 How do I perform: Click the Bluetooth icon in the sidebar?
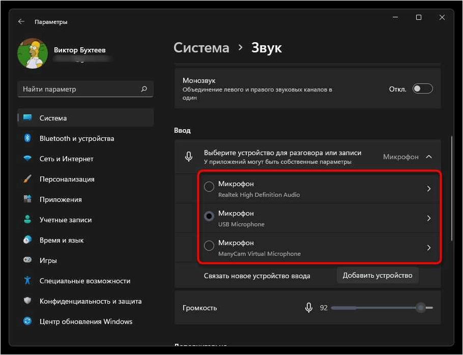(27, 138)
